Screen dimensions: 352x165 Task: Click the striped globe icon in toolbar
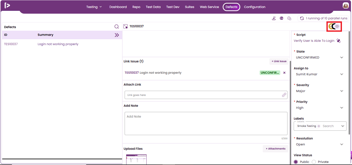pos(282,18)
